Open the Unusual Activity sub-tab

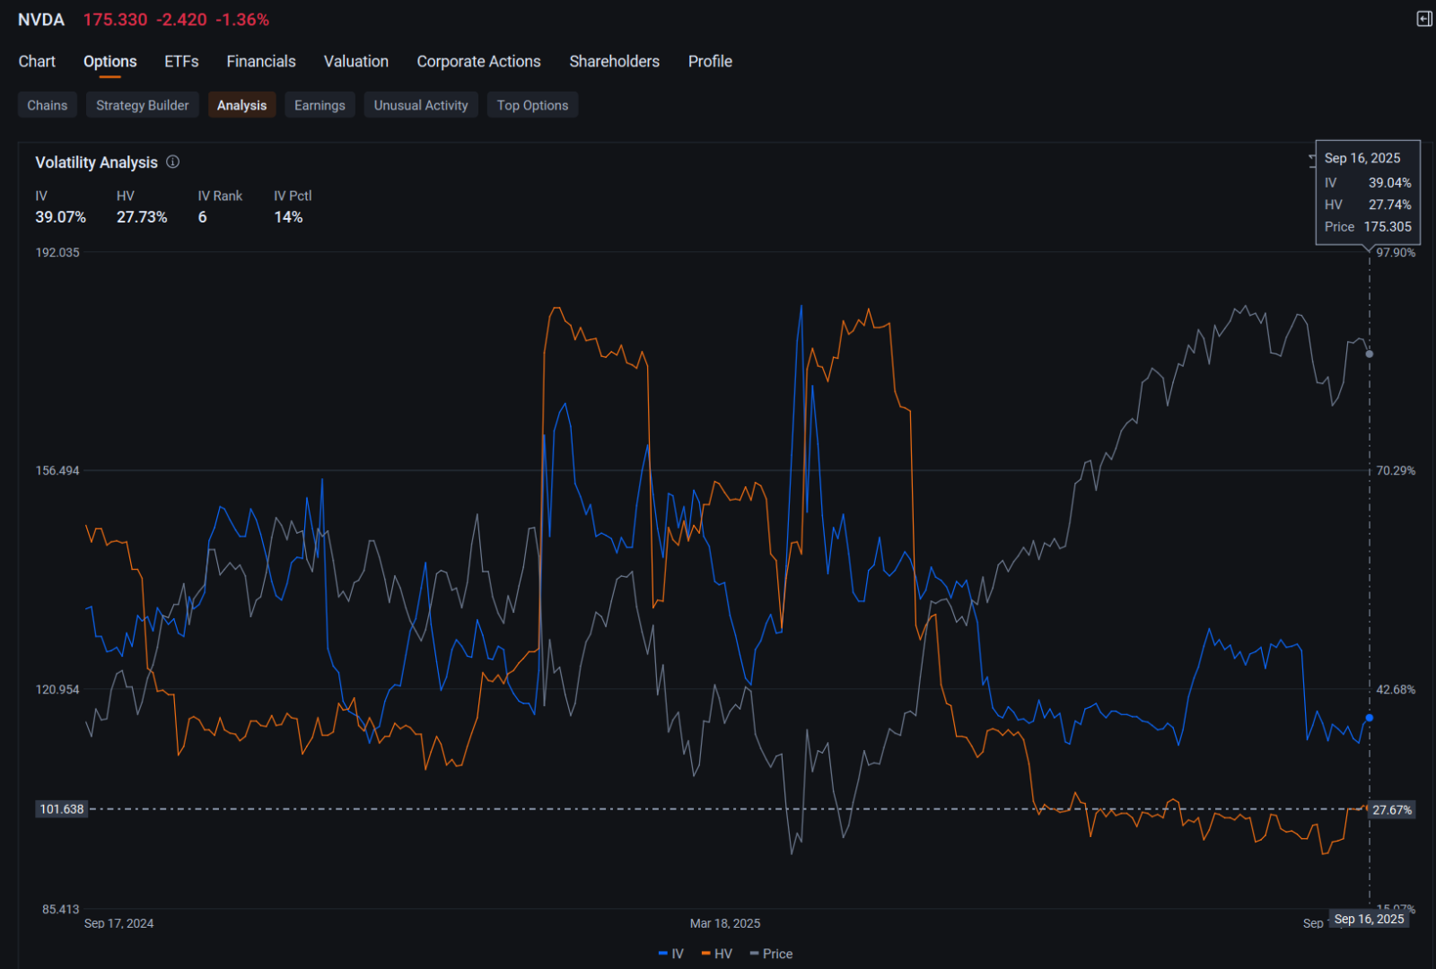[x=421, y=105]
